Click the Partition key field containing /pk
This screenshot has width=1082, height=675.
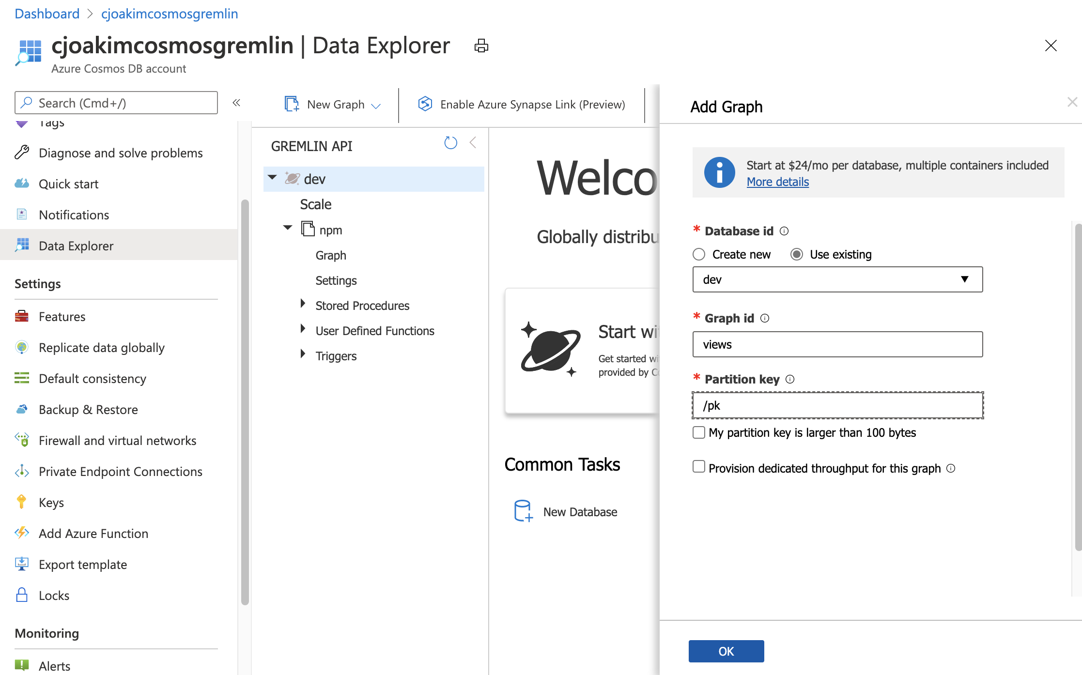point(837,405)
